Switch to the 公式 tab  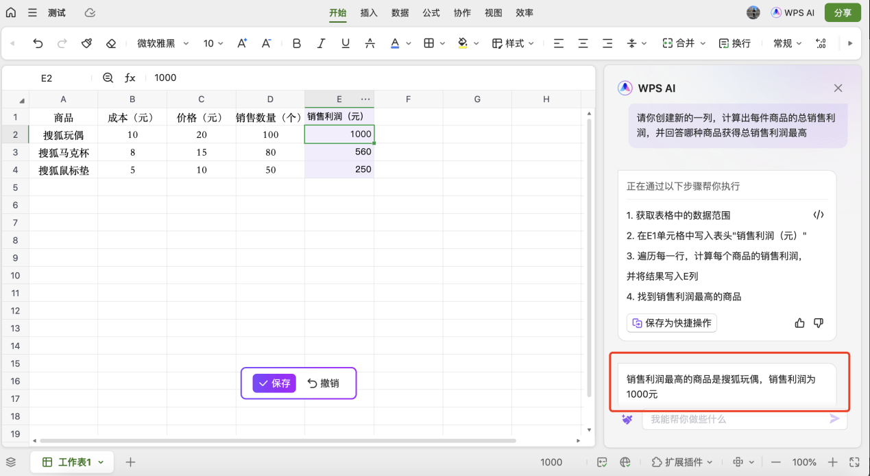point(431,13)
